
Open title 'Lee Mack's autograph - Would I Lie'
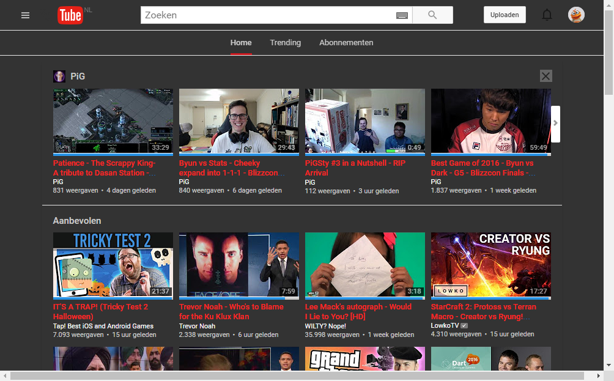pyautogui.click(x=358, y=312)
